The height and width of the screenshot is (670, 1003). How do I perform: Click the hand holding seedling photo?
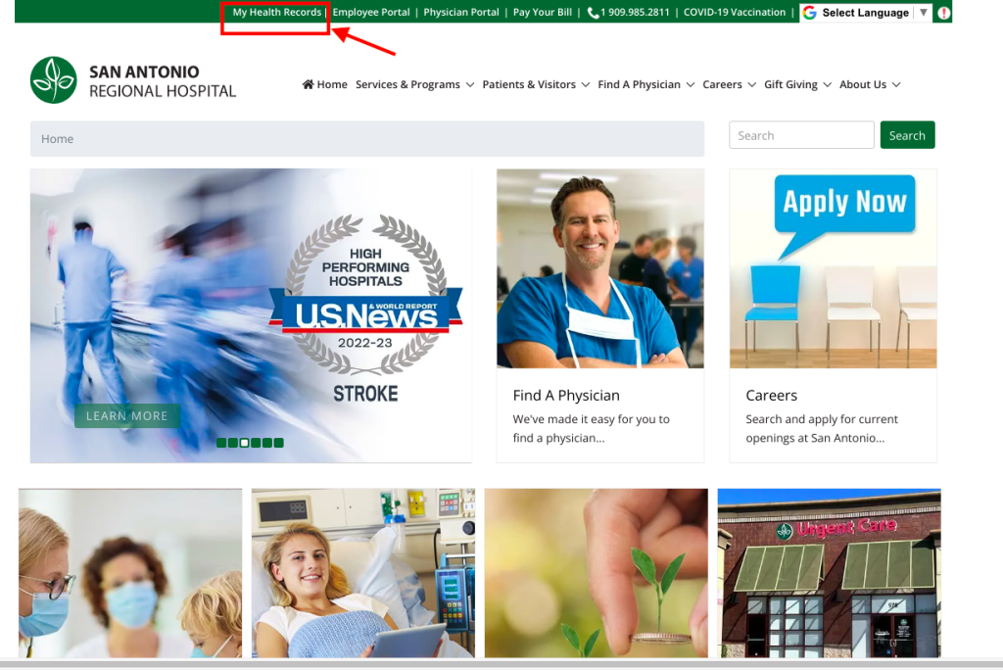(597, 573)
